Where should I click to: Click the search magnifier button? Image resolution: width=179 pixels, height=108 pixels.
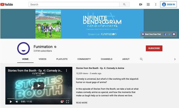(124, 5)
